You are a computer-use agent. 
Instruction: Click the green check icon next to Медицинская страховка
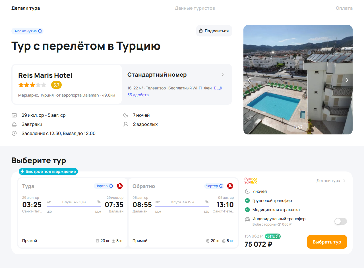pyautogui.click(x=247, y=210)
